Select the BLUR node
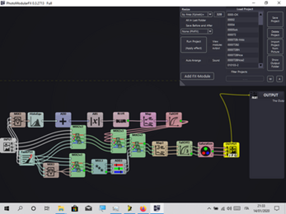This screenshot has width=286, height=214. (x=121, y=119)
